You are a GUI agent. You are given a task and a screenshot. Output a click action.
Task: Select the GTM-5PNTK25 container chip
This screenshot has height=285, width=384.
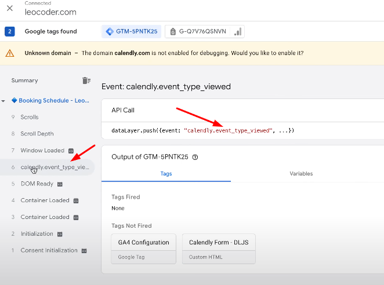tap(132, 31)
